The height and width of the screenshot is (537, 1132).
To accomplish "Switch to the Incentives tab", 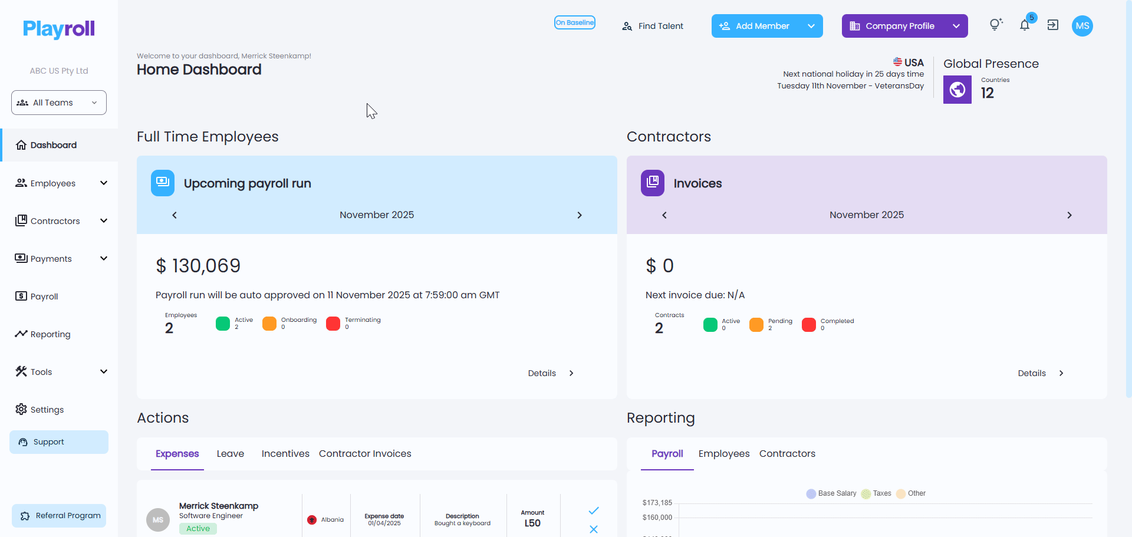I will 285,453.
